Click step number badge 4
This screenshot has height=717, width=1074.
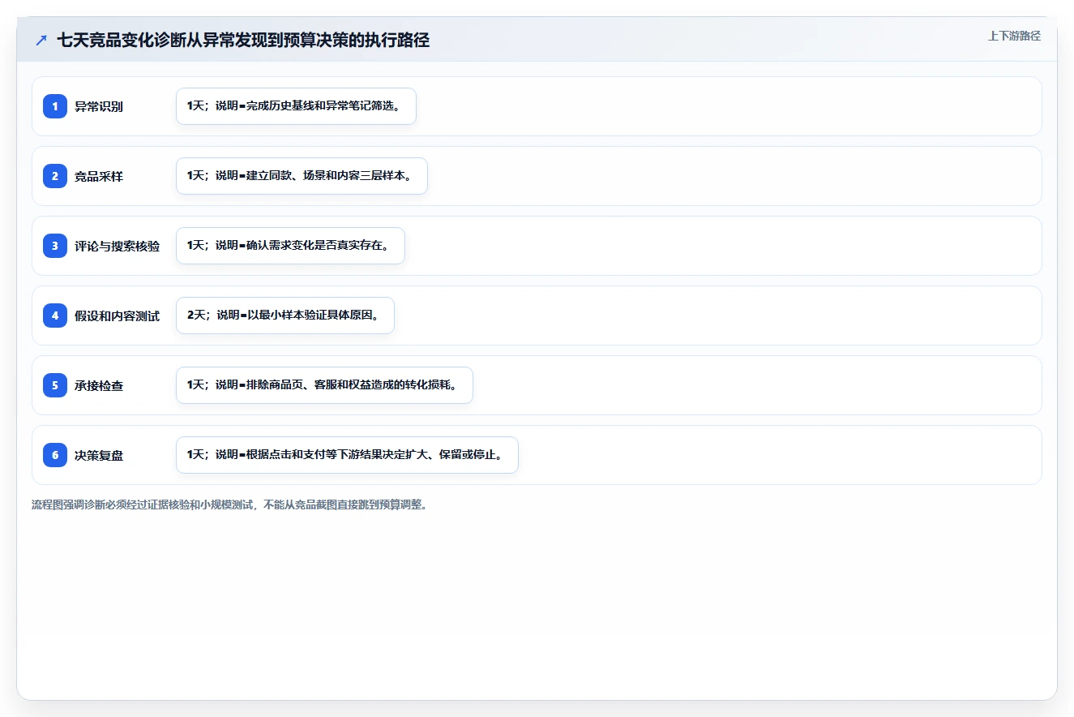pos(55,316)
